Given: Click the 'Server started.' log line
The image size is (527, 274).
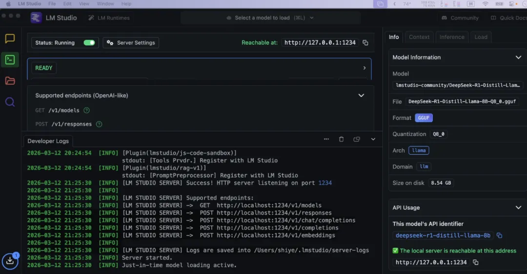Looking at the screenshot, I should (147, 258).
